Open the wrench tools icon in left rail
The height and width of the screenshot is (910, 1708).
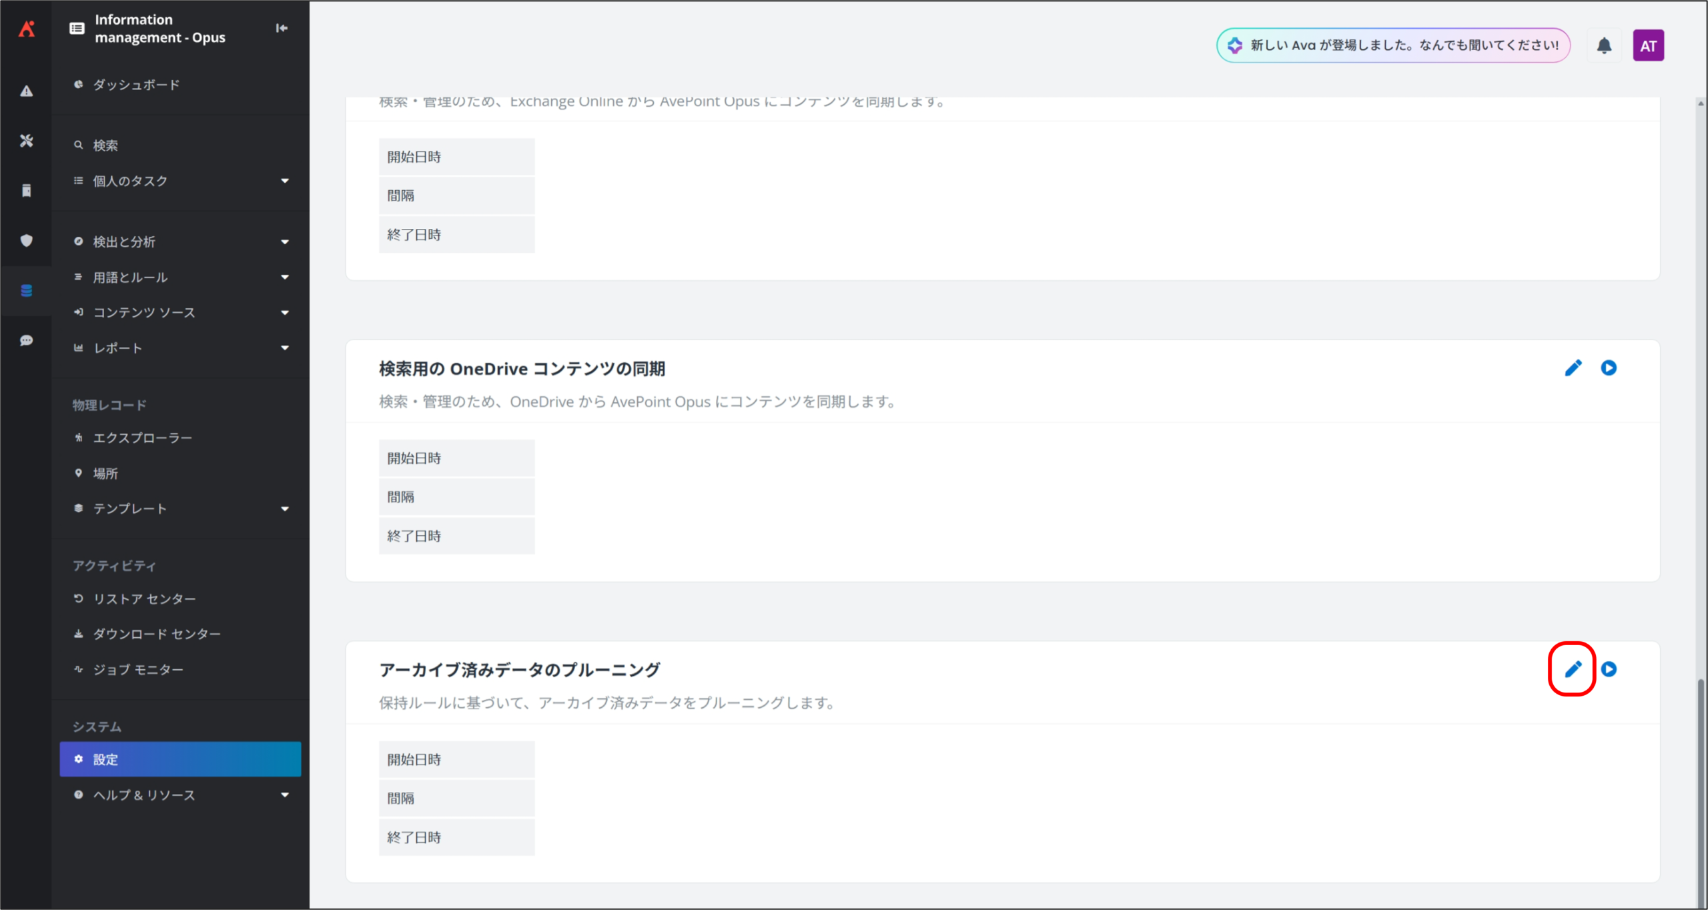coord(26,141)
